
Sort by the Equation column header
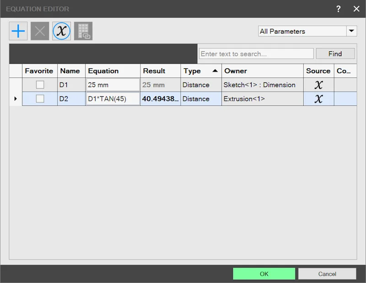(113, 71)
